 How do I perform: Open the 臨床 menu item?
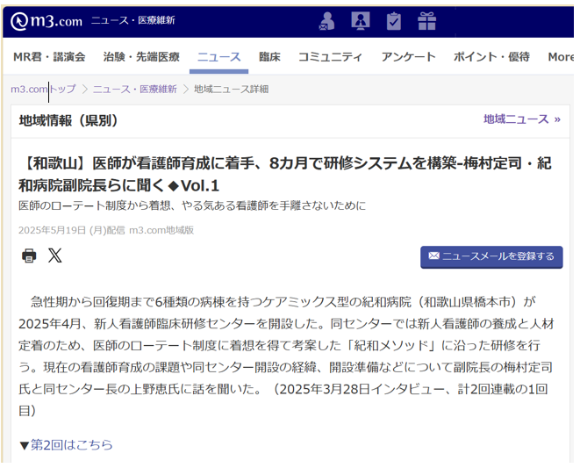(269, 57)
